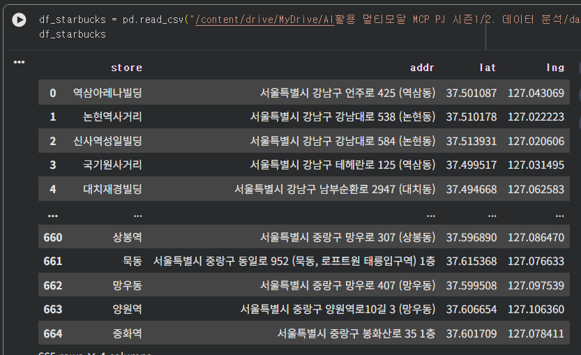Screen dimensions: 581x355
Task: Click longitude value 127.022223
Action: (x=536, y=116)
